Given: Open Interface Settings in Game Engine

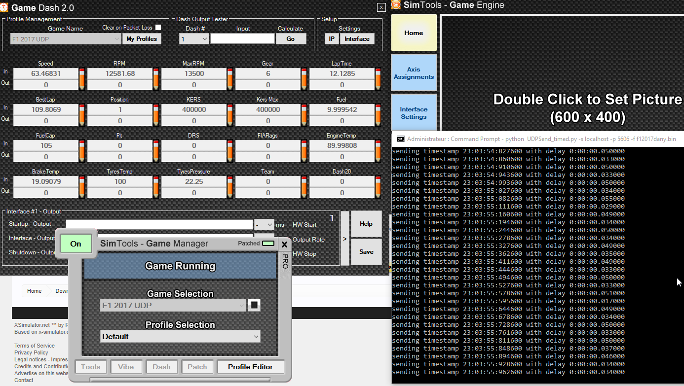Looking at the screenshot, I should [x=414, y=113].
